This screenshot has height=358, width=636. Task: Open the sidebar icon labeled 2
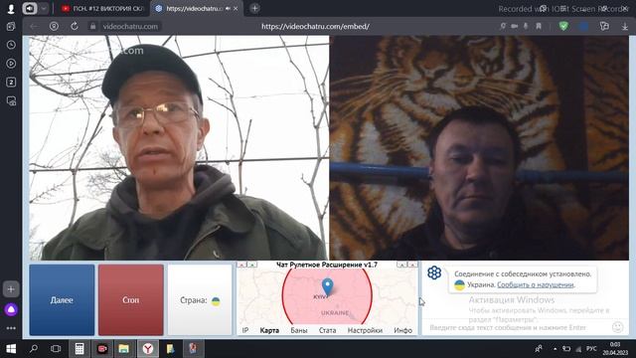pyautogui.click(x=11, y=82)
